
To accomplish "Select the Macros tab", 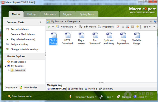I will (16, 14).
